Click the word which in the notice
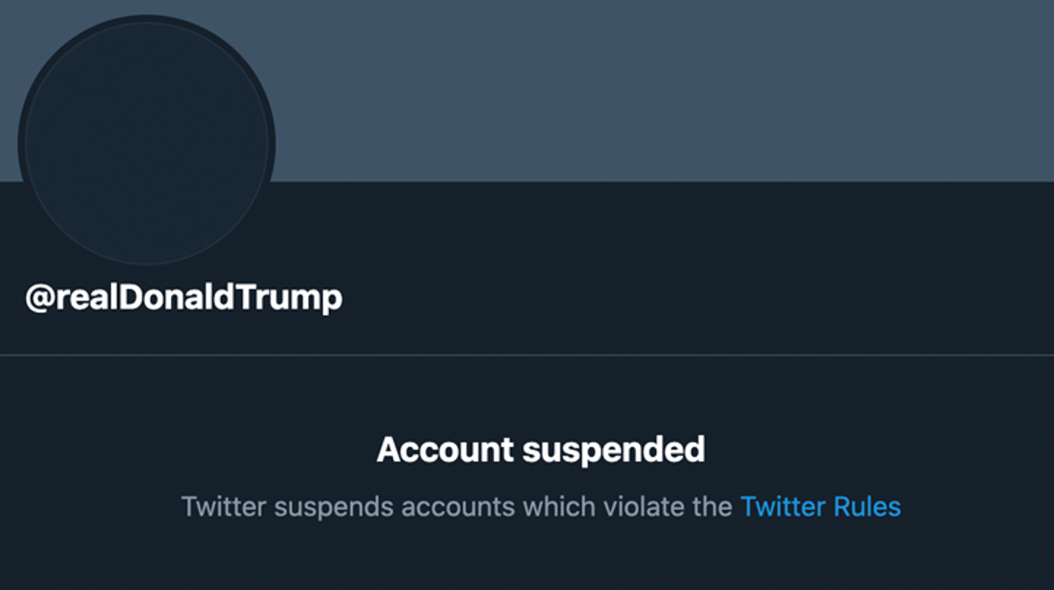 click(558, 506)
